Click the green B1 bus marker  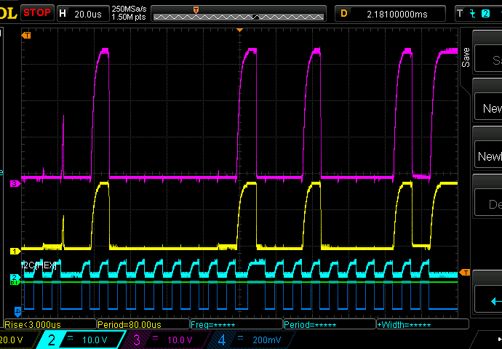point(15,282)
